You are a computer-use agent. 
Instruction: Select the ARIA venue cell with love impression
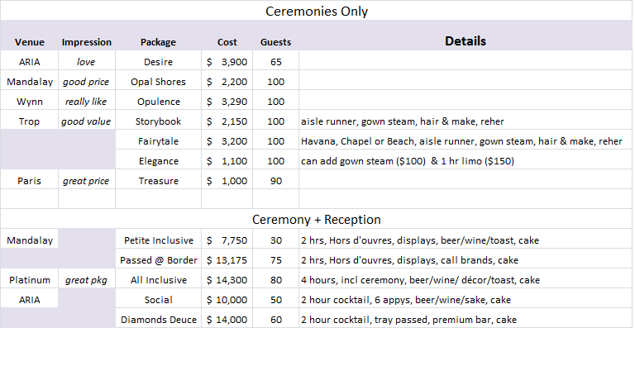(29, 62)
